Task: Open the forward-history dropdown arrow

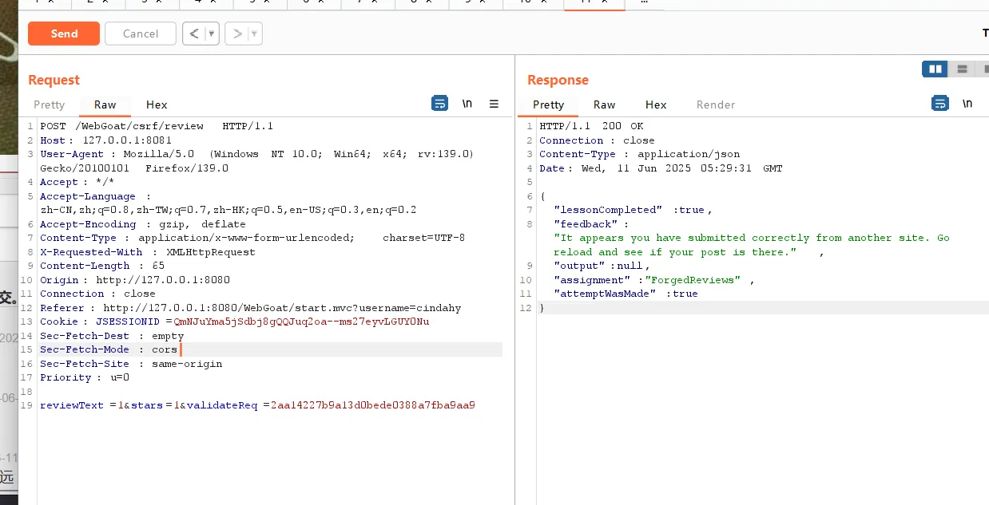Action: [x=255, y=34]
